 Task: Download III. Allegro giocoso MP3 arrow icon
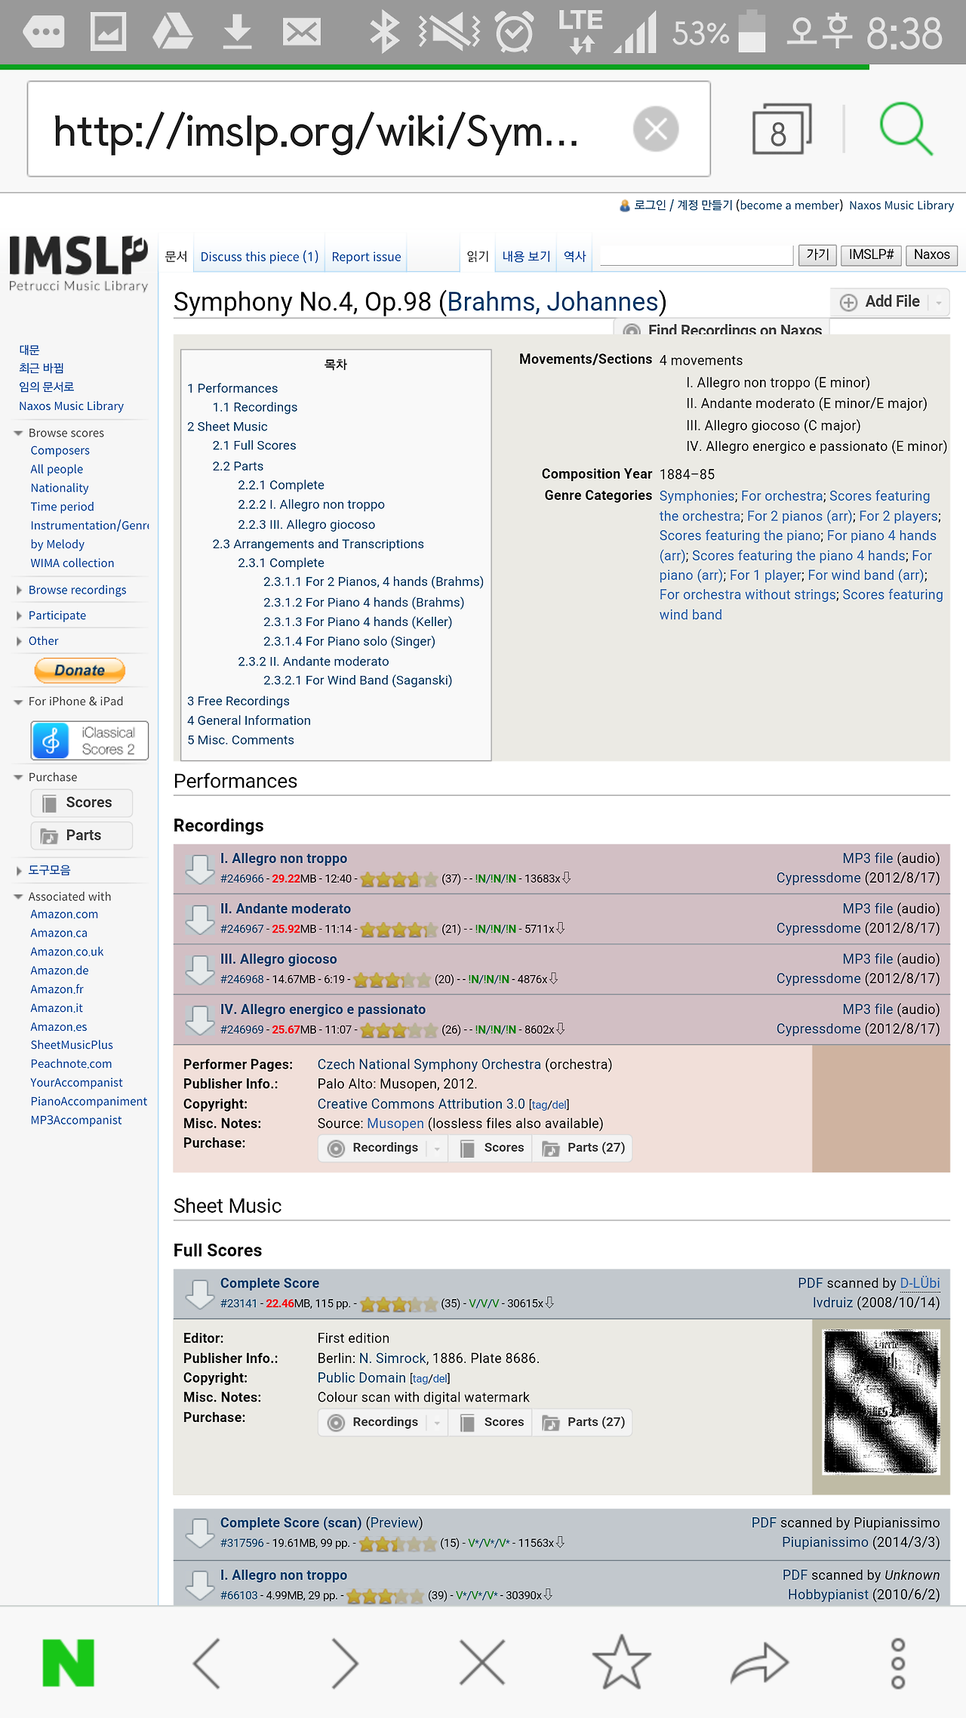[200, 970]
